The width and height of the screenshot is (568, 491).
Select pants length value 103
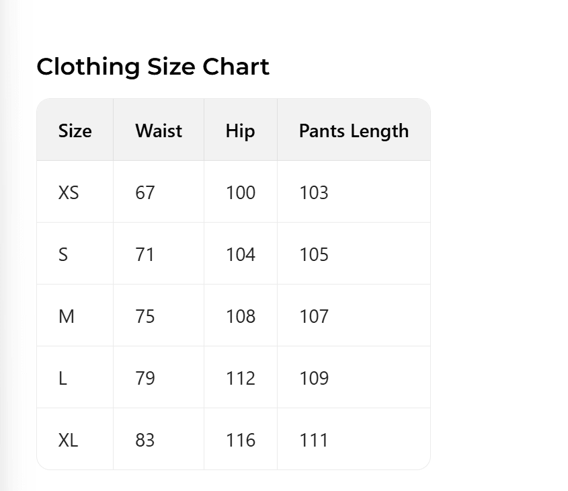tap(314, 193)
